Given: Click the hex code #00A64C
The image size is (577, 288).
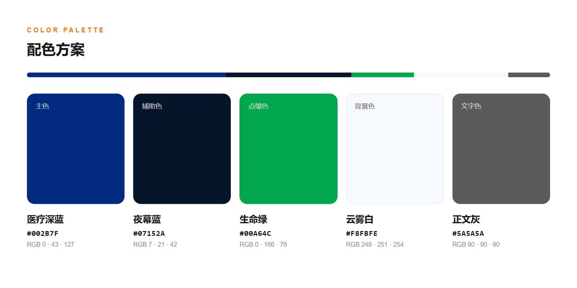Looking at the screenshot, I should pyautogui.click(x=255, y=234).
